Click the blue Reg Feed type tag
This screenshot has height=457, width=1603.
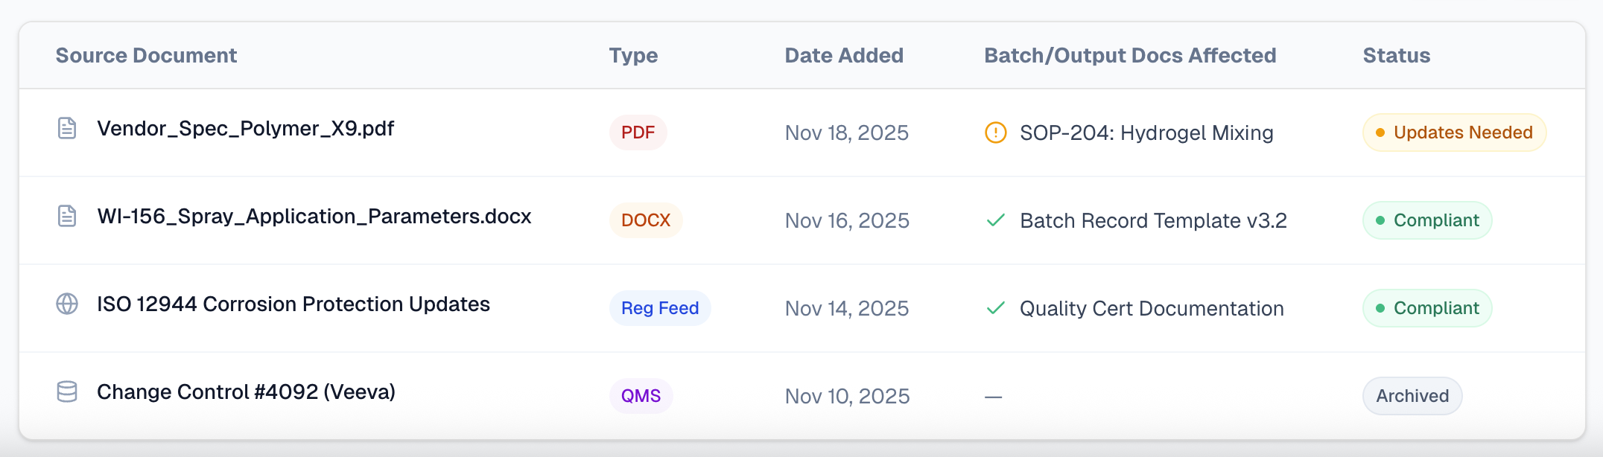(x=659, y=308)
